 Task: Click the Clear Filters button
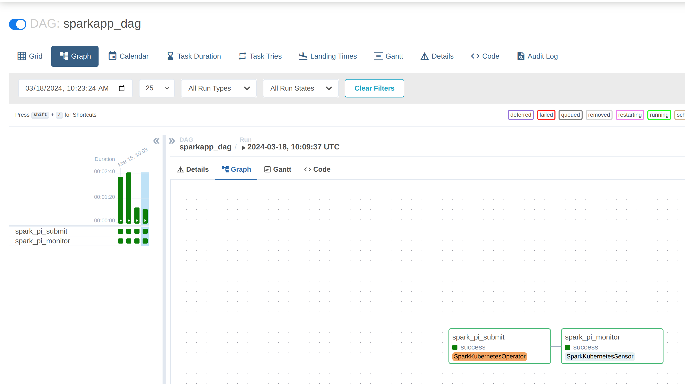(x=374, y=88)
